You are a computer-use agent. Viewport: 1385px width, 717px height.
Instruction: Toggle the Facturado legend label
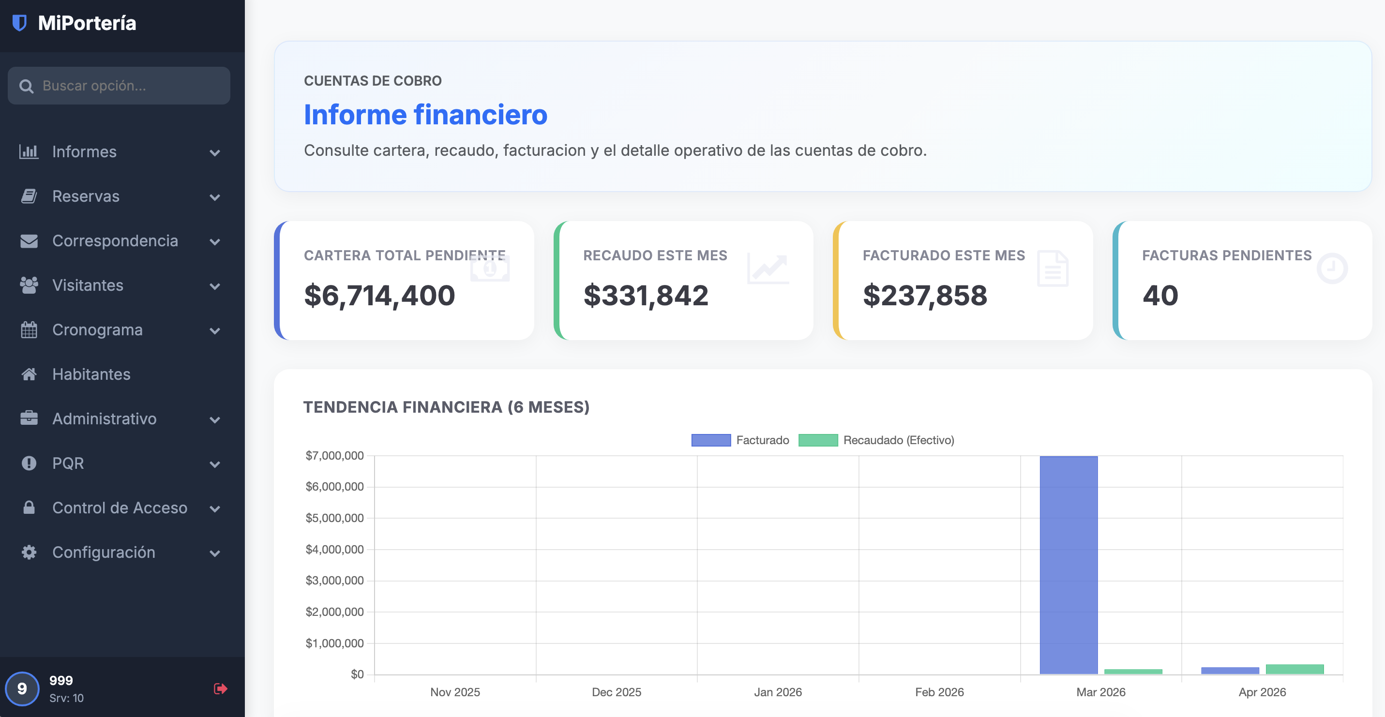point(762,440)
